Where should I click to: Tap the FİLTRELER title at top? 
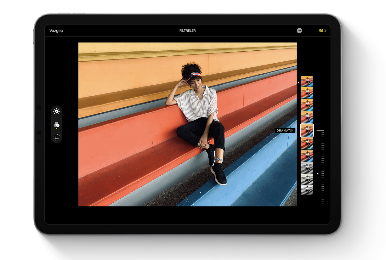click(187, 31)
